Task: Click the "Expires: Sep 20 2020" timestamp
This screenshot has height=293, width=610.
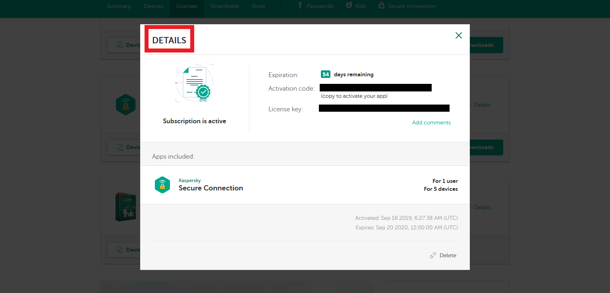Action: [407, 227]
